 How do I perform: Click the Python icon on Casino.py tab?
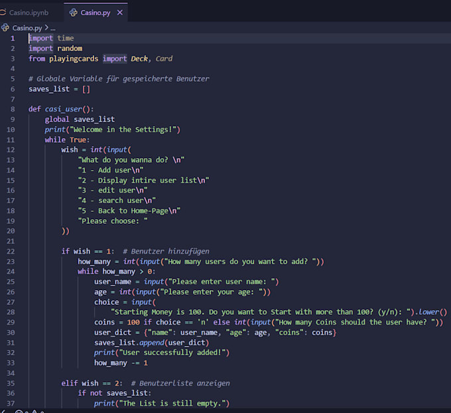[x=74, y=13]
